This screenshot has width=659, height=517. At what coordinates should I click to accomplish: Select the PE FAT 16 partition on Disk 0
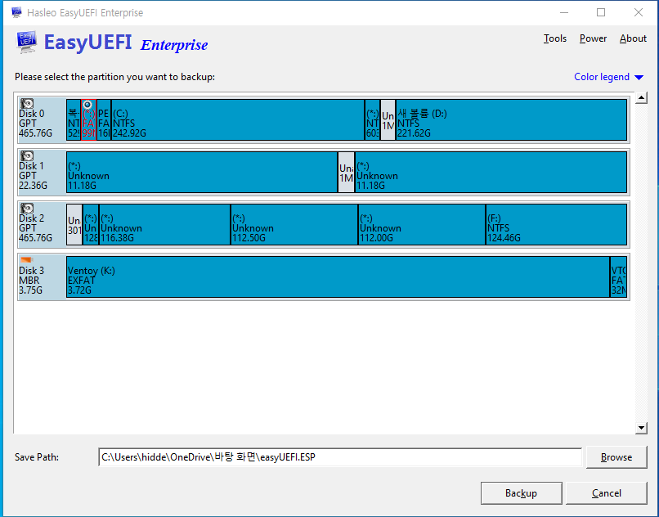(x=104, y=120)
